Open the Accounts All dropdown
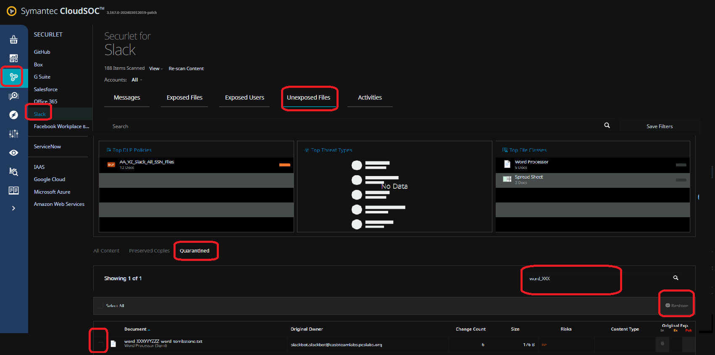 (x=137, y=80)
